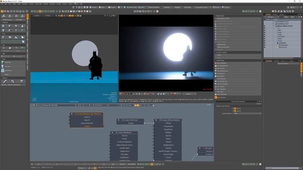Toggle visibility of Texture Group item
The width and height of the screenshot is (303, 170).
pyautogui.click(x=265, y=47)
